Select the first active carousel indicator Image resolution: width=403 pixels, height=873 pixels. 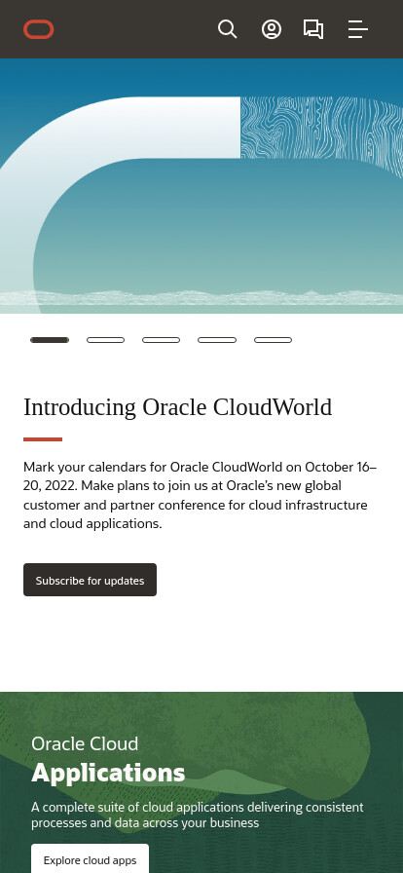tap(50, 340)
